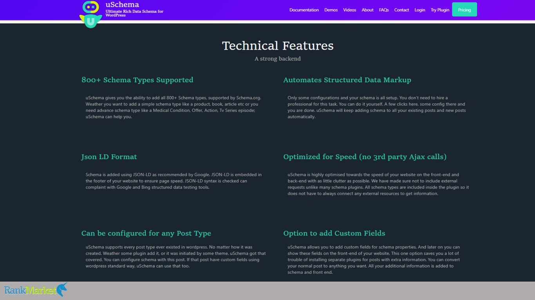Click the paragraph starting 'uSchema gives you the ability'
The width and height of the screenshot is (535, 300).
click(x=174, y=107)
